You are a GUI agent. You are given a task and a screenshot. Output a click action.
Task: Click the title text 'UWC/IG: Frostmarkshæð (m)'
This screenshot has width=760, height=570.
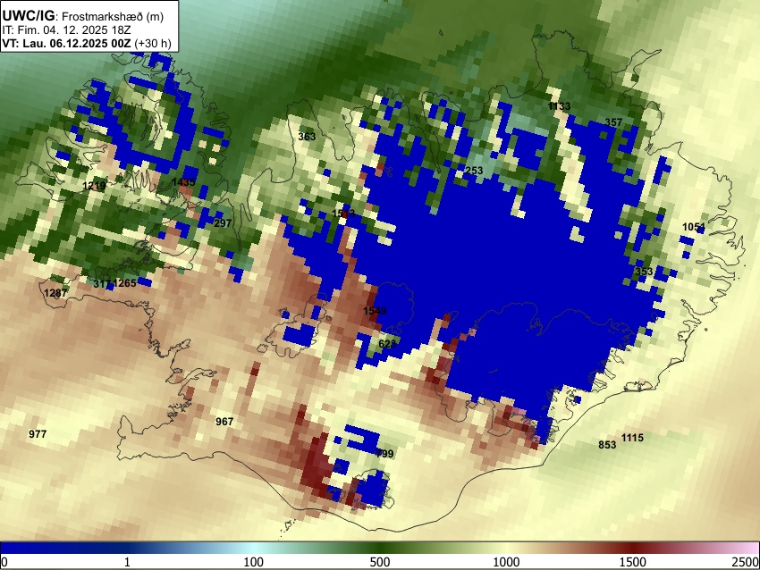click(x=83, y=16)
